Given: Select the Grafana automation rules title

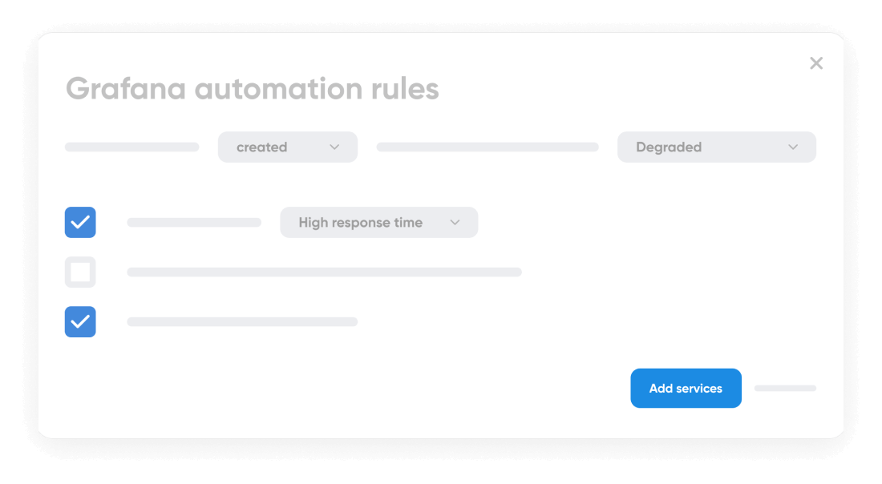Looking at the screenshot, I should point(252,88).
